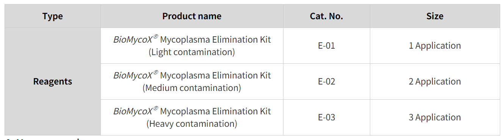Click the BioMycoX text in first row
The width and height of the screenshot is (504, 140).
[133, 40]
